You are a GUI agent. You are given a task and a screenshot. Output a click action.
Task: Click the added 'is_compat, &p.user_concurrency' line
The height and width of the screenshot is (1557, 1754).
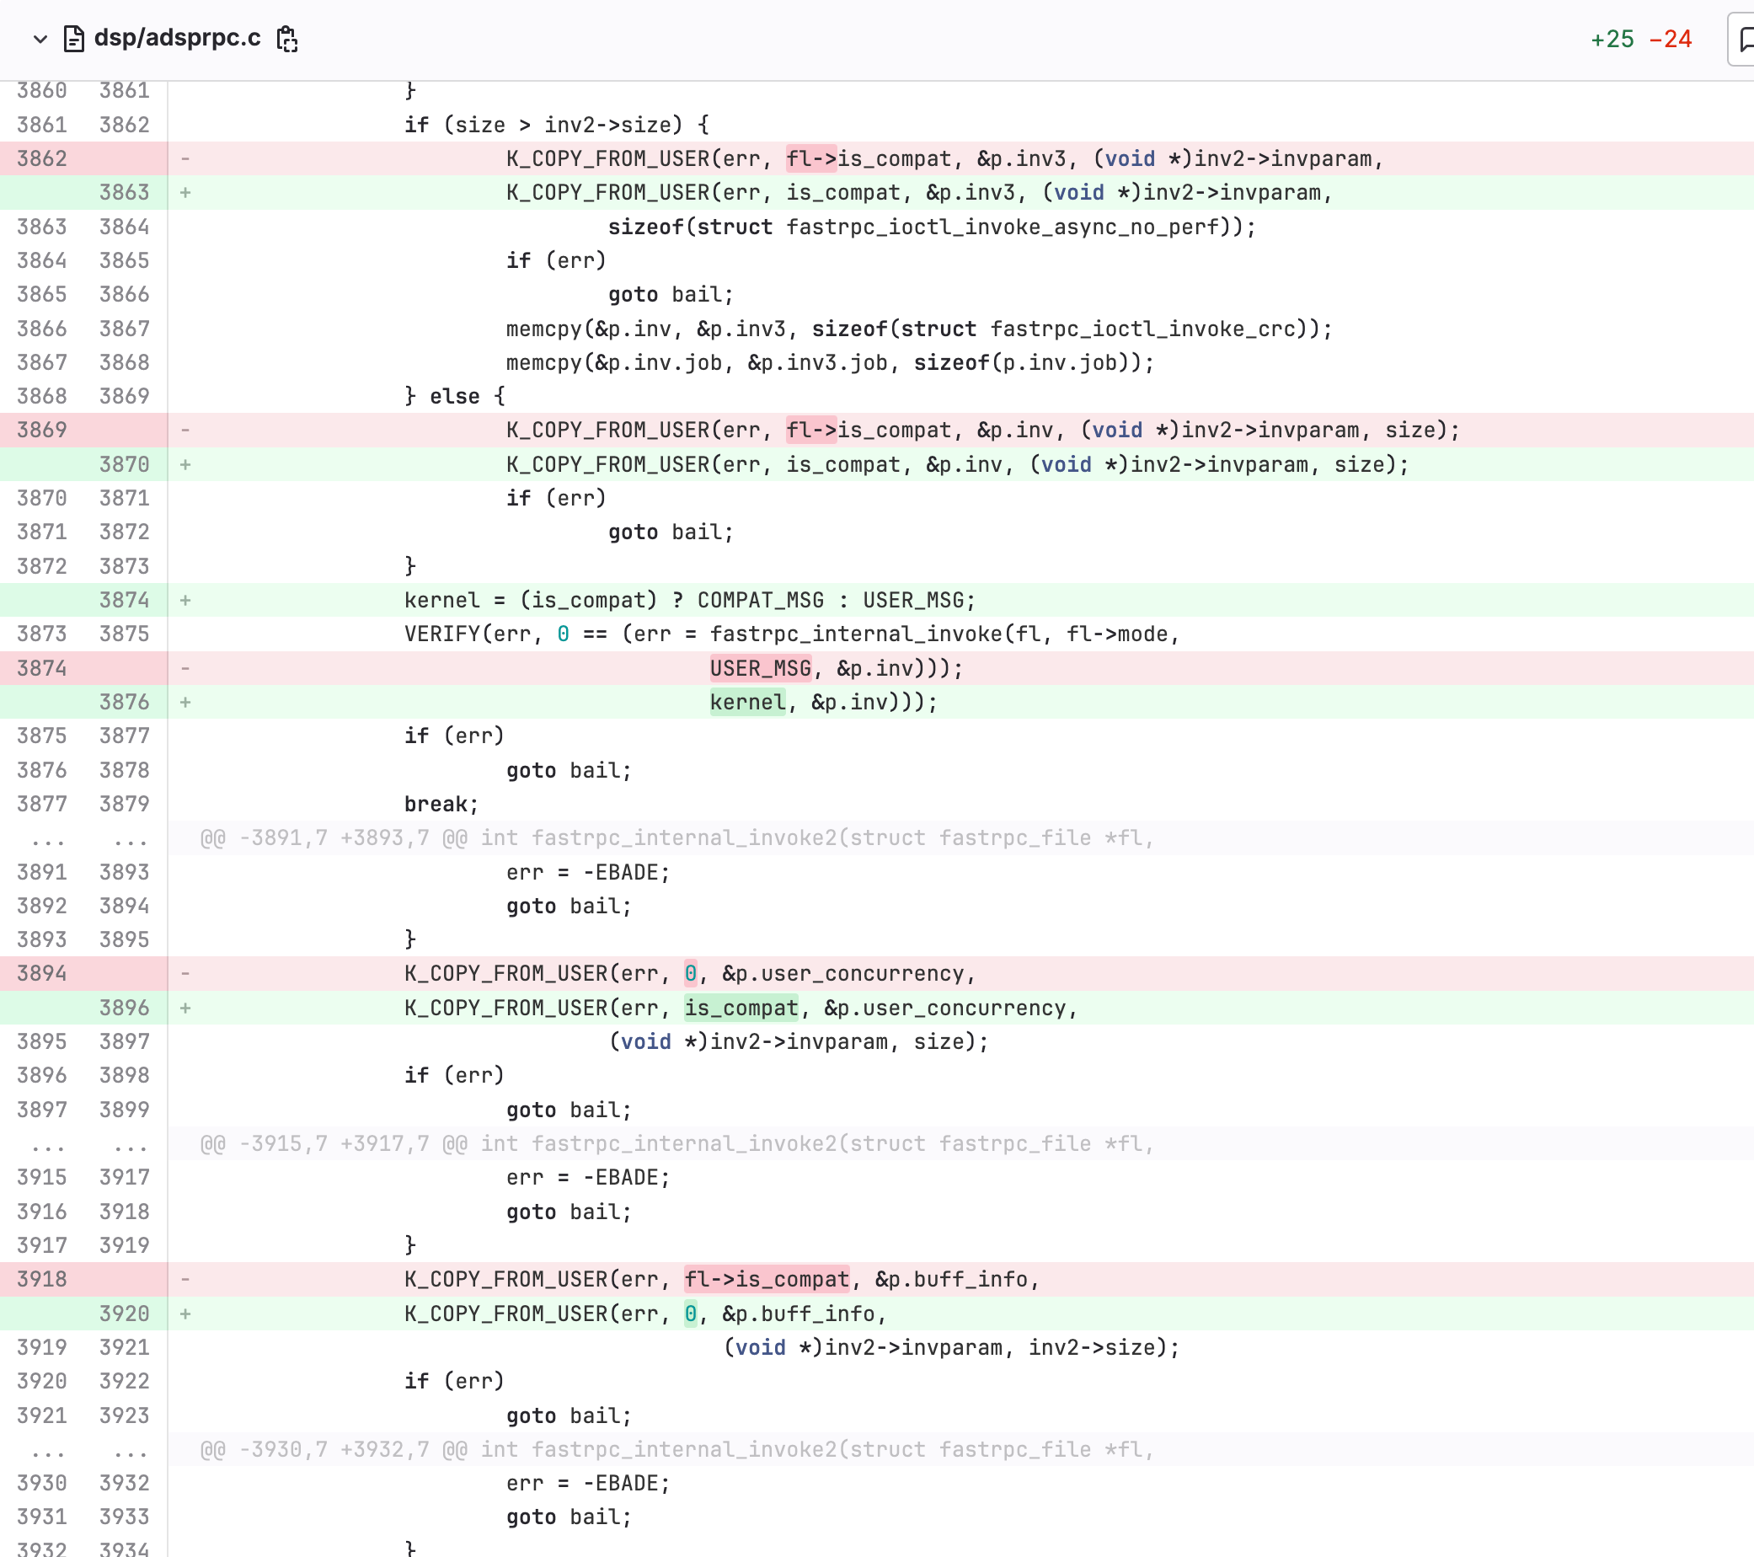tap(741, 1008)
